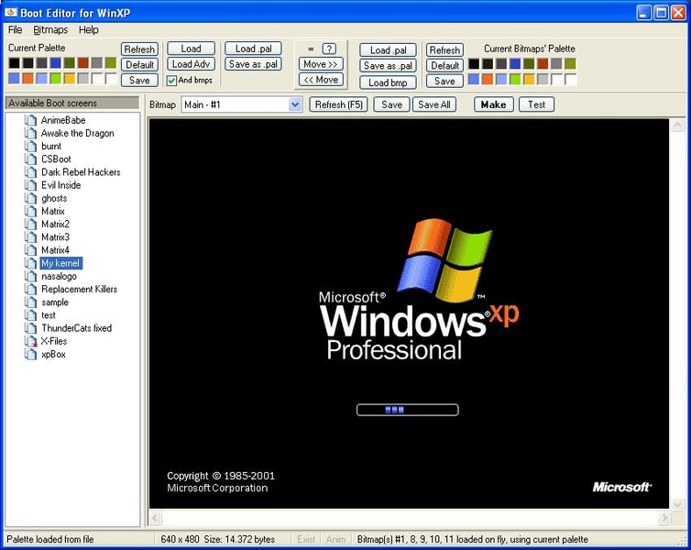Pick the red swatch in Current Palette
Screen dimensions: 691x550
(82, 63)
